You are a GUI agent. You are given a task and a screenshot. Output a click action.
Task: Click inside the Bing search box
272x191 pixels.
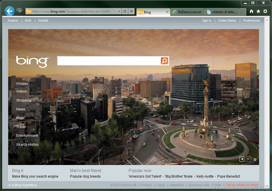click(x=109, y=61)
